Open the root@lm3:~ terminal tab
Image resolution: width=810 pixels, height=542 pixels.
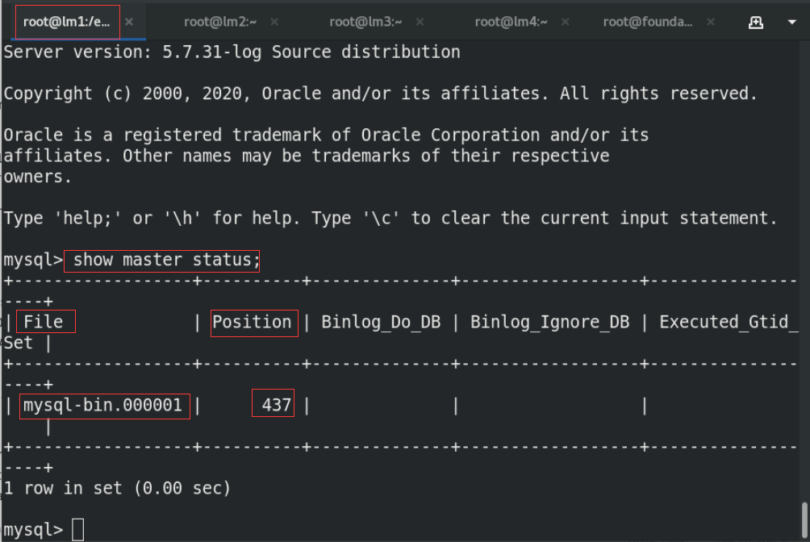(x=365, y=22)
